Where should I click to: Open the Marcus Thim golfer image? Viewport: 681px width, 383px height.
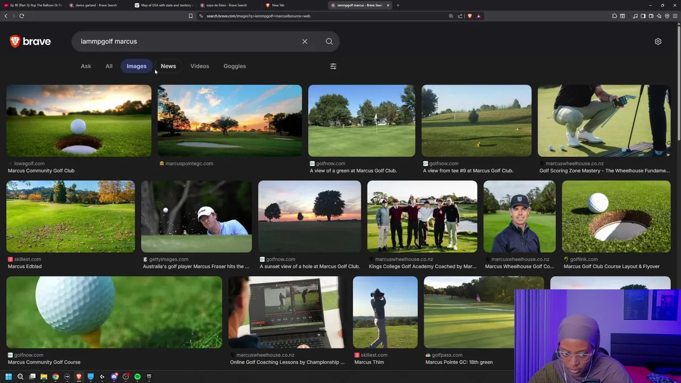click(x=385, y=312)
